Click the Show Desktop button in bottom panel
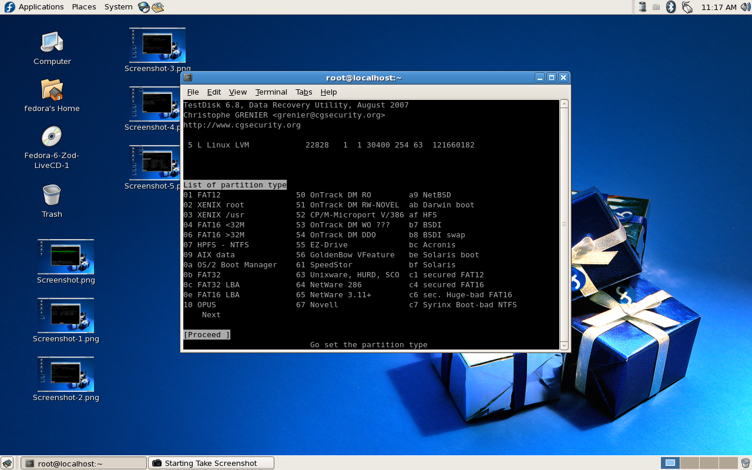 [x=7, y=463]
